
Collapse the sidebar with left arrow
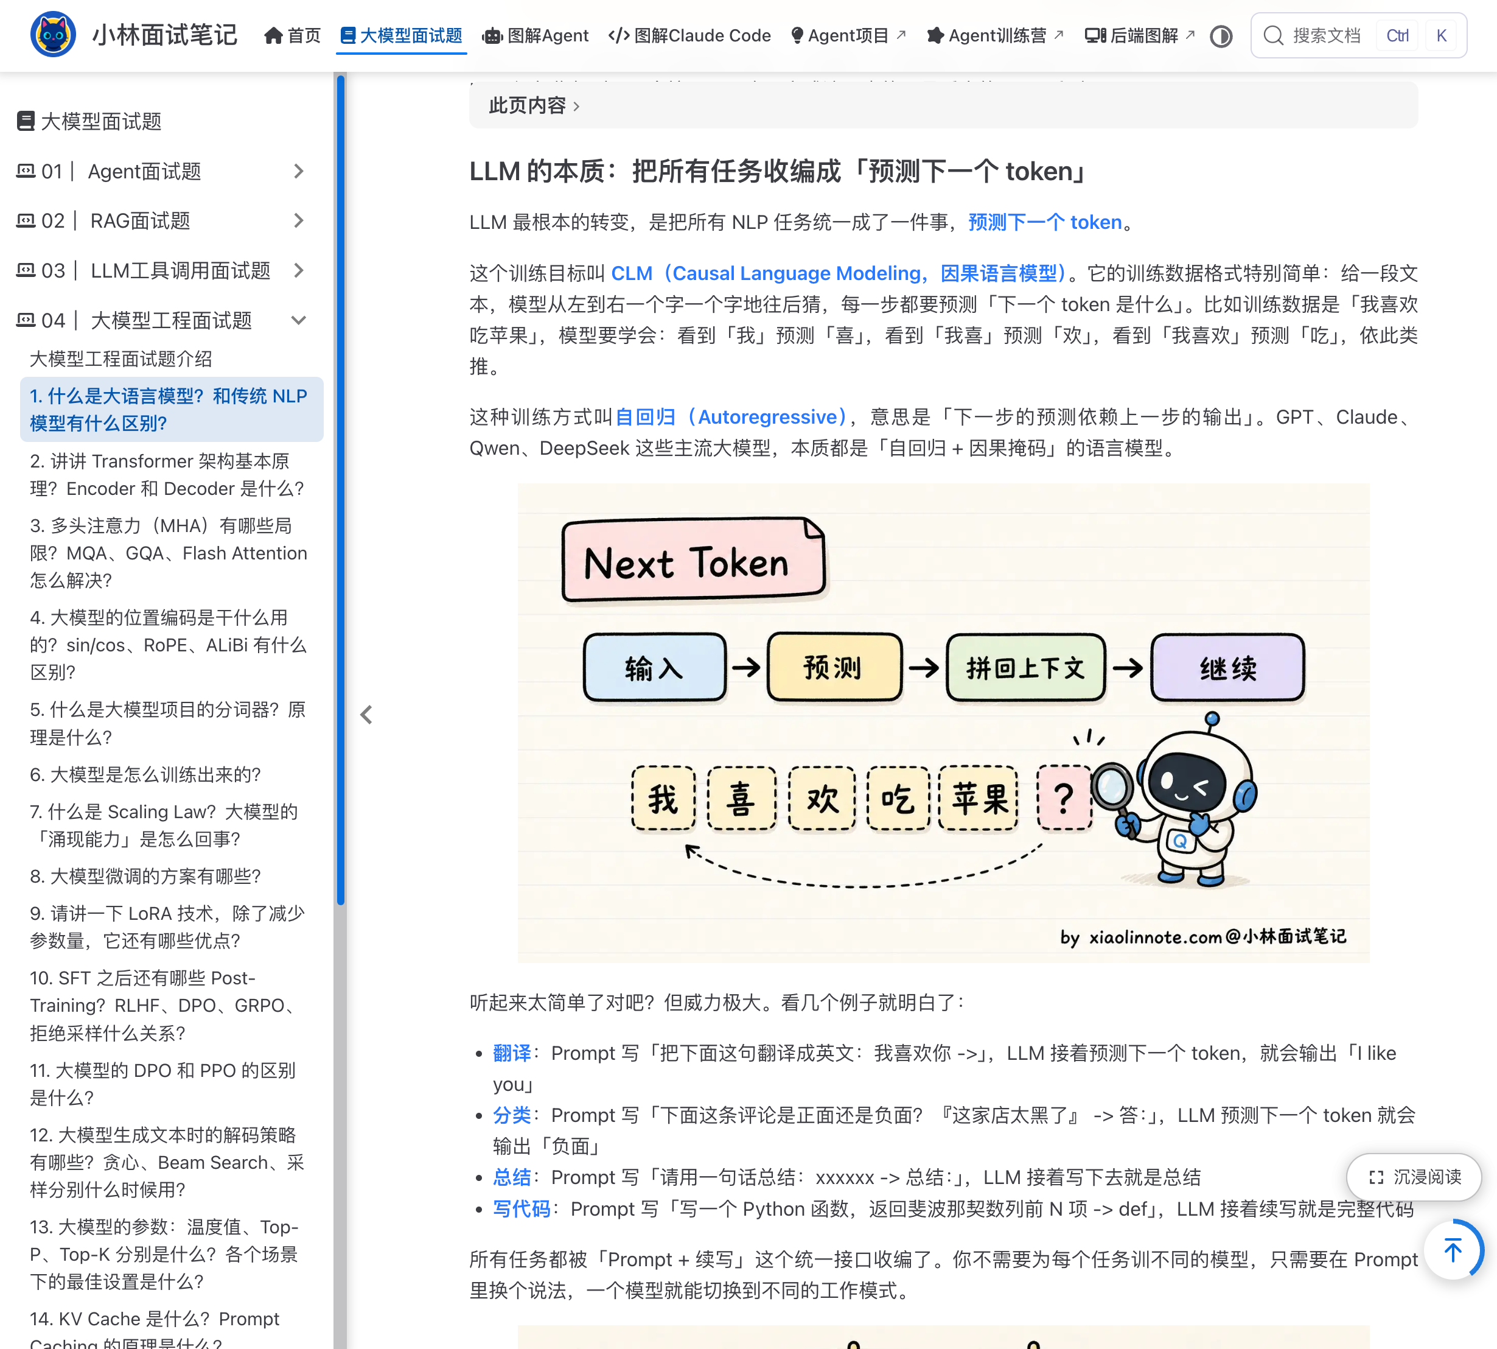[x=366, y=715]
